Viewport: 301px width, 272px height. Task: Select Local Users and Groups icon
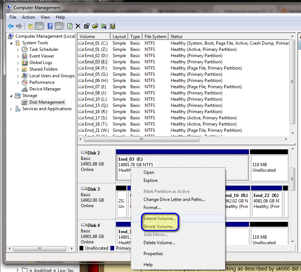pyautogui.click(x=24, y=76)
